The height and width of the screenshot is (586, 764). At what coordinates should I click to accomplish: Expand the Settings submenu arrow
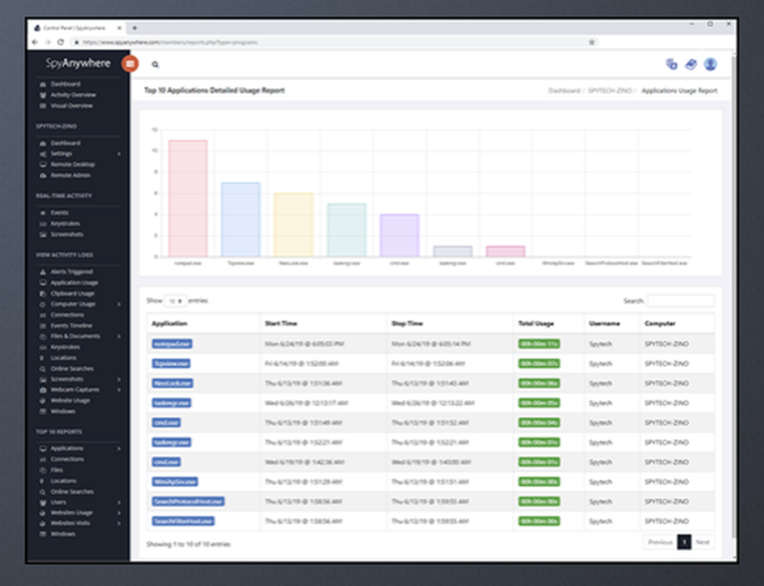[x=118, y=154]
